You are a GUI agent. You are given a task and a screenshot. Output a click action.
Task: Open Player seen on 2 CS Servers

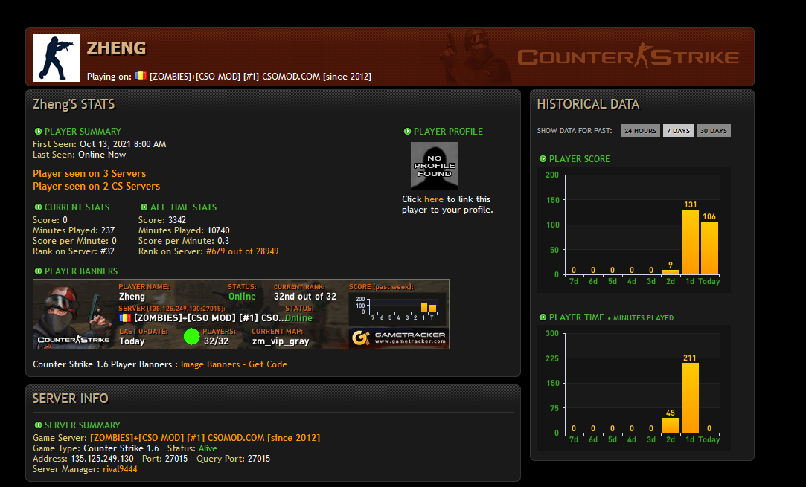pyautogui.click(x=96, y=187)
